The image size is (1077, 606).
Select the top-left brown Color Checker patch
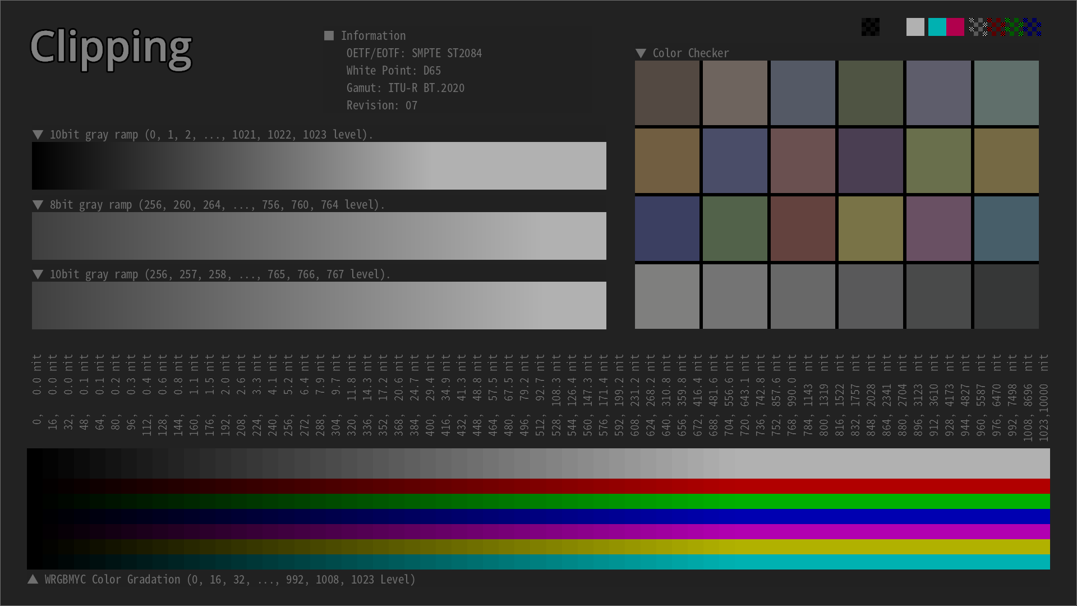click(x=667, y=93)
